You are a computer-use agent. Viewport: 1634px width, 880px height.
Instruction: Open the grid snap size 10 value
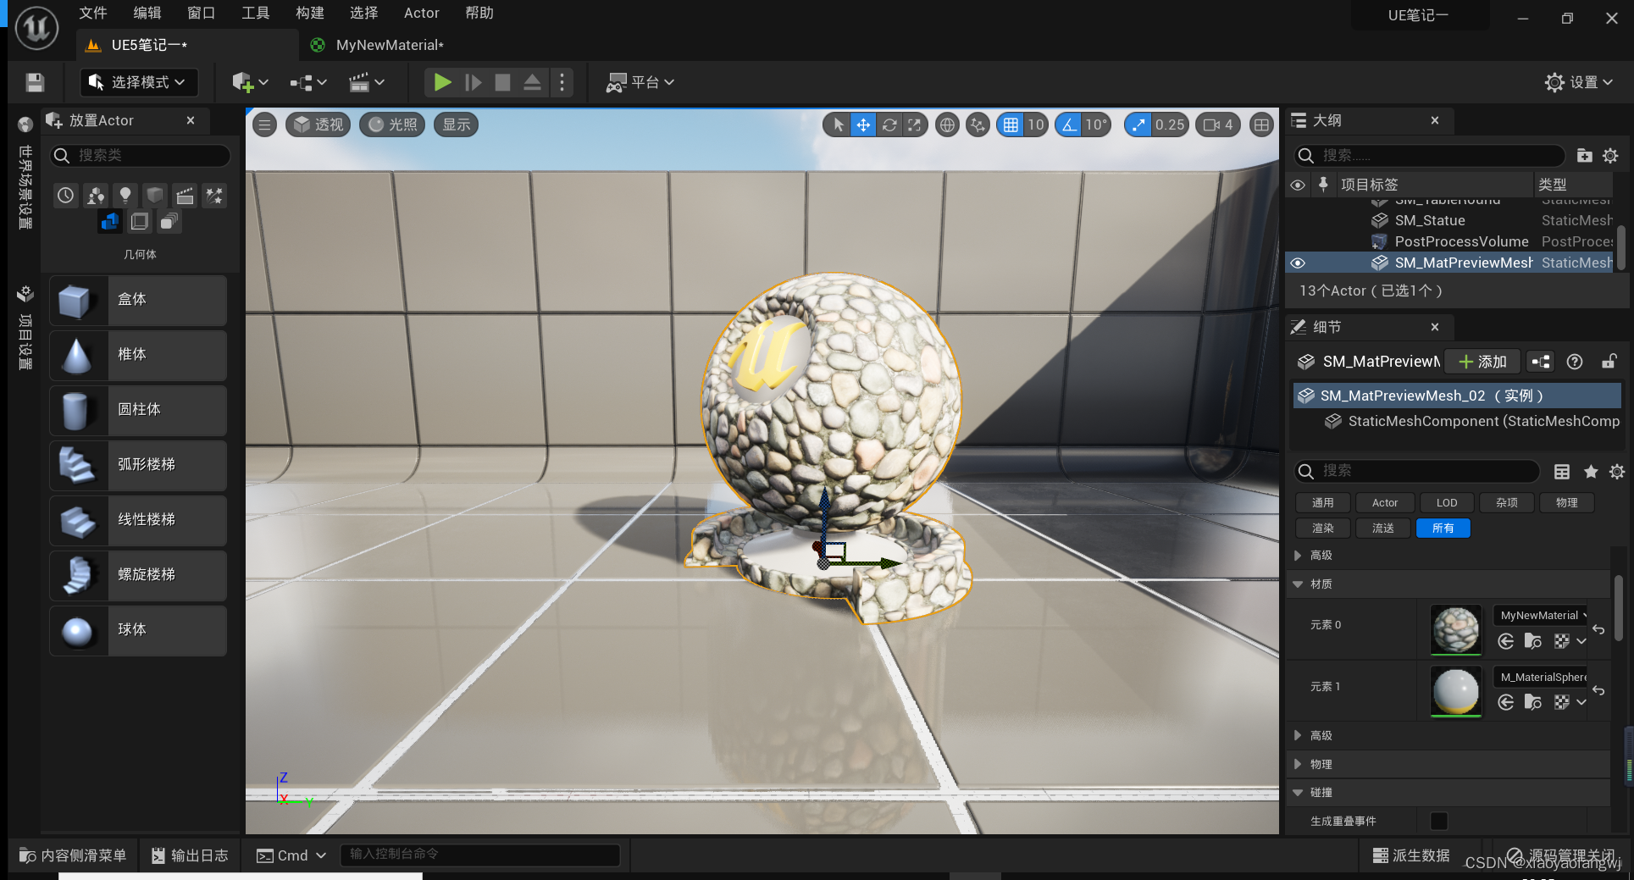(x=1036, y=125)
